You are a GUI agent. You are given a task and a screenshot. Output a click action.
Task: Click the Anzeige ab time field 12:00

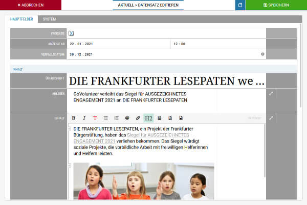click(x=218, y=44)
